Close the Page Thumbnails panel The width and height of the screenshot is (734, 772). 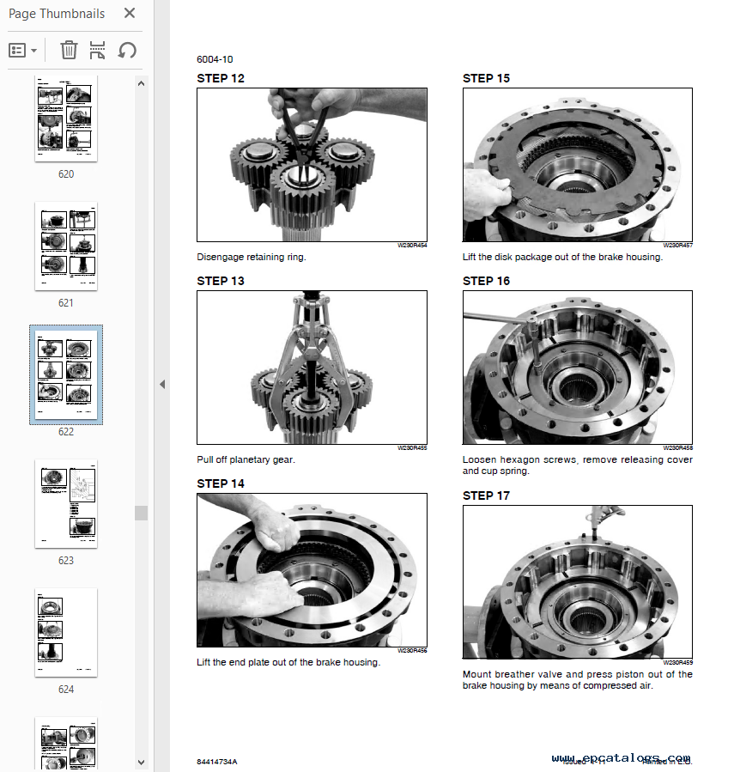130,13
